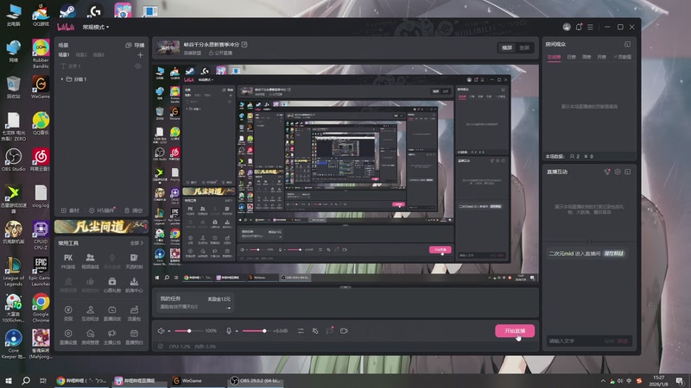Select the third scene tab
The height and width of the screenshot is (388, 691).
[x=98, y=55]
